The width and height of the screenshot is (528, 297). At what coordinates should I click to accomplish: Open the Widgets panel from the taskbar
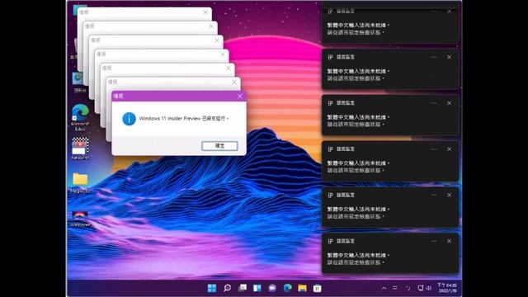[x=257, y=288]
